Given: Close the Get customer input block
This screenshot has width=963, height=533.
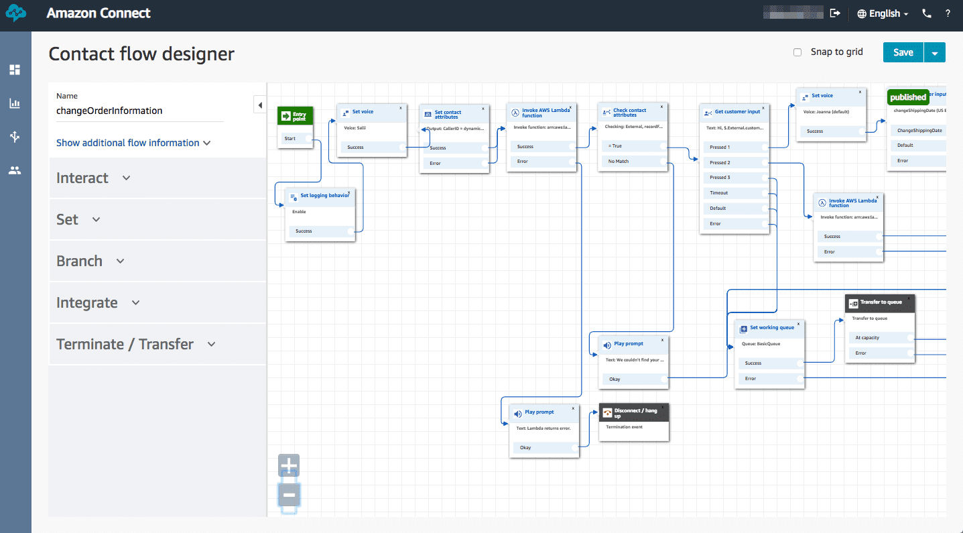Looking at the screenshot, I should pos(763,107).
